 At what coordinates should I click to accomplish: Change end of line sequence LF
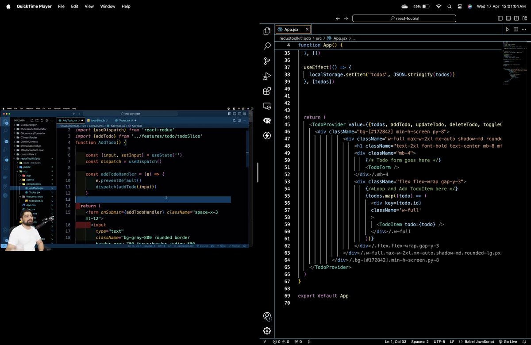point(453,341)
